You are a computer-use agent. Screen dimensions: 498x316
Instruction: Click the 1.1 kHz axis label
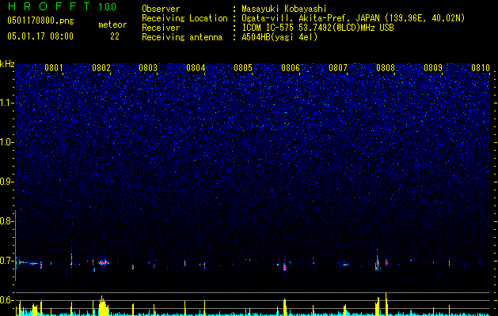[6, 103]
